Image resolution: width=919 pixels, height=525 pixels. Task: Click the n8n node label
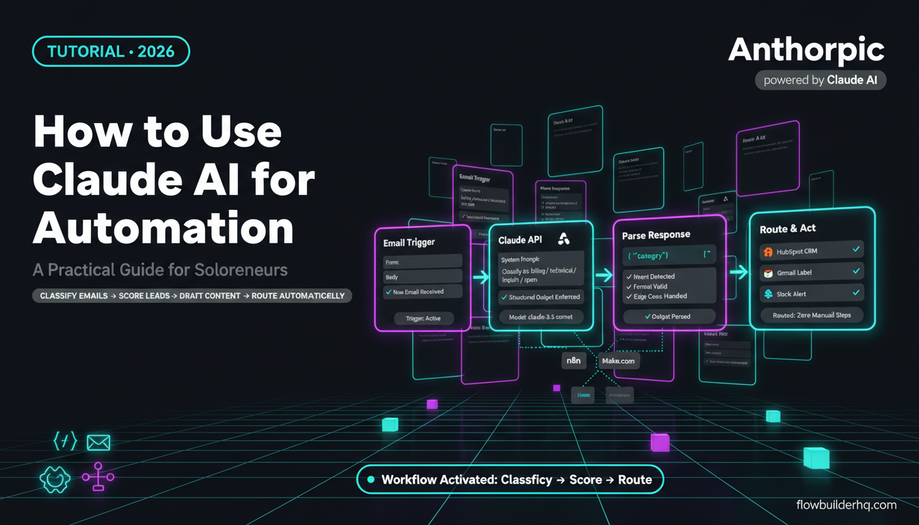574,360
